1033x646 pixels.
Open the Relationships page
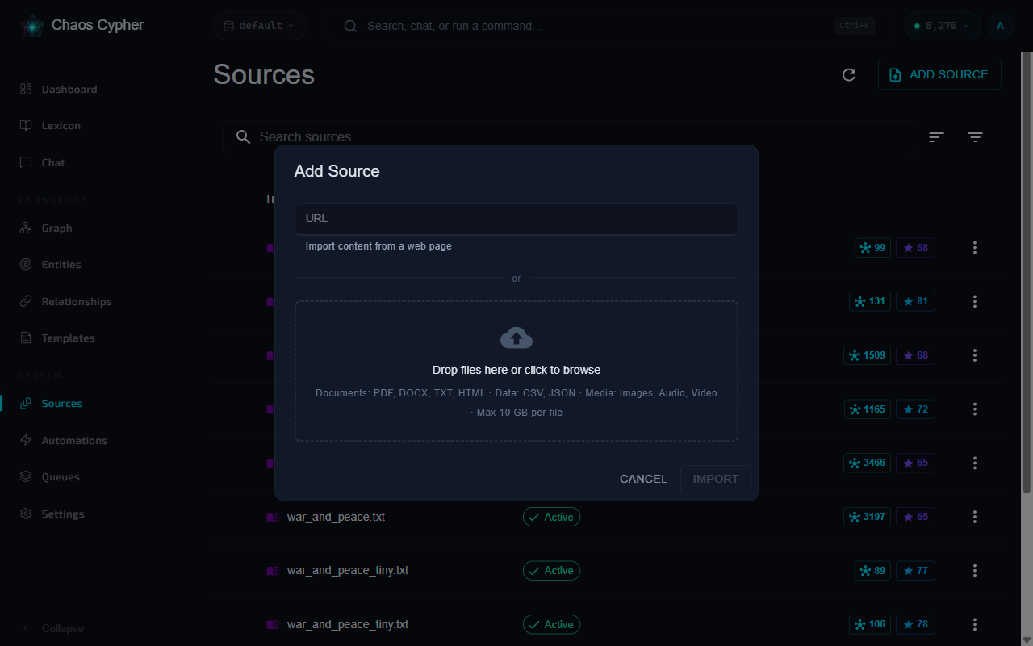[x=77, y=301]
